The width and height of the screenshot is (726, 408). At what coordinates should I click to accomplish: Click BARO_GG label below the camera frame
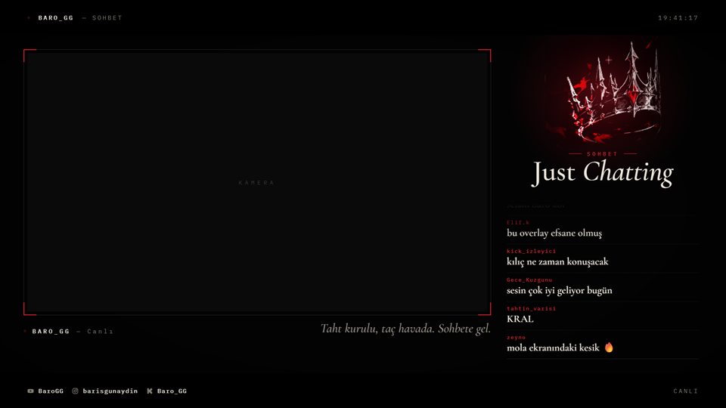pos(51,331)
